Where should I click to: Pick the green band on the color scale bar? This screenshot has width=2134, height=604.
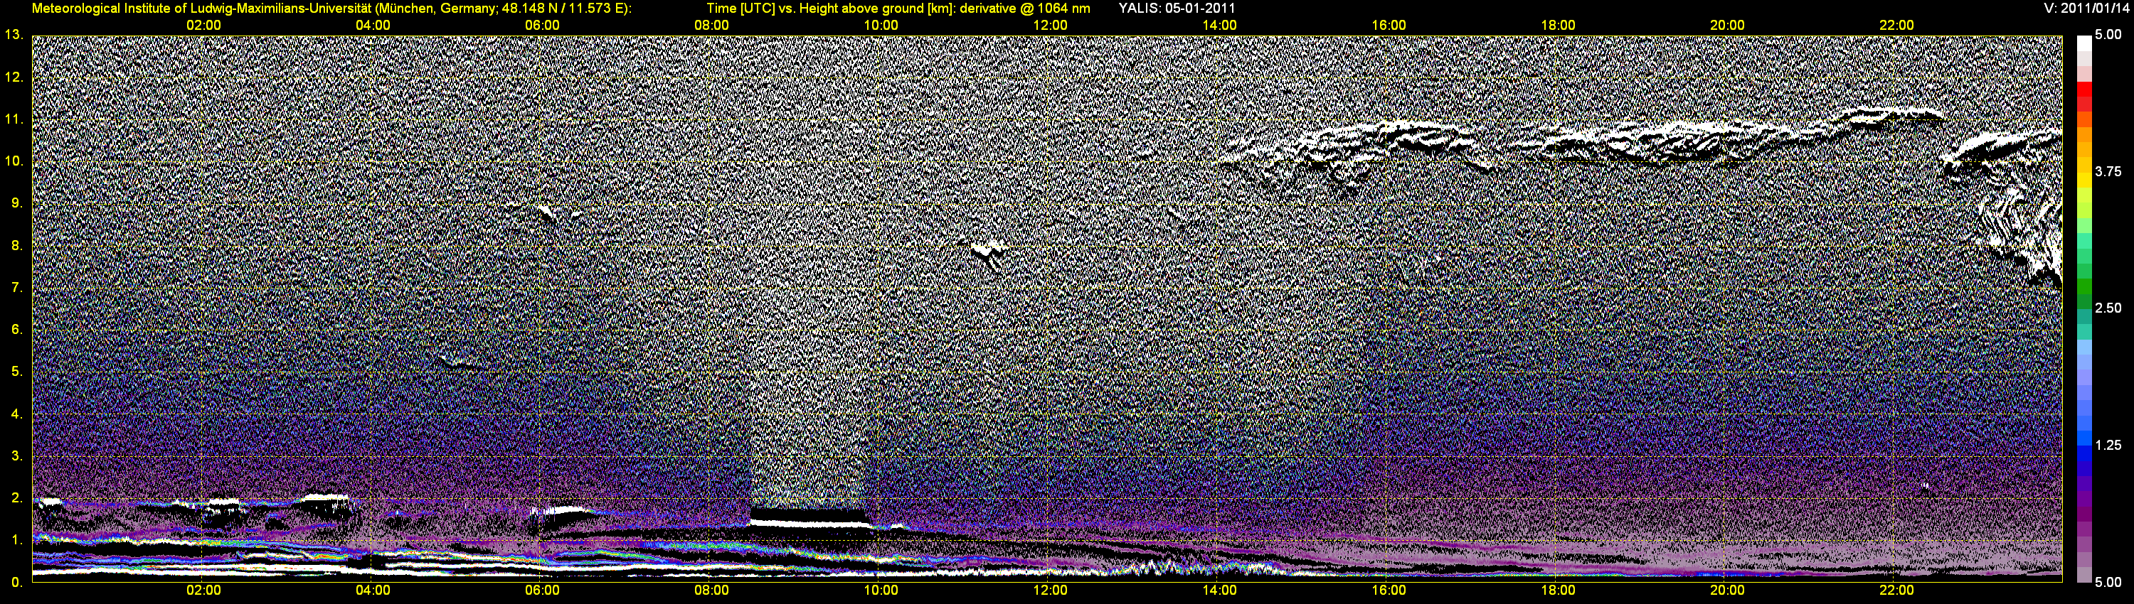pyautogui.click(x=2084, y=288)
